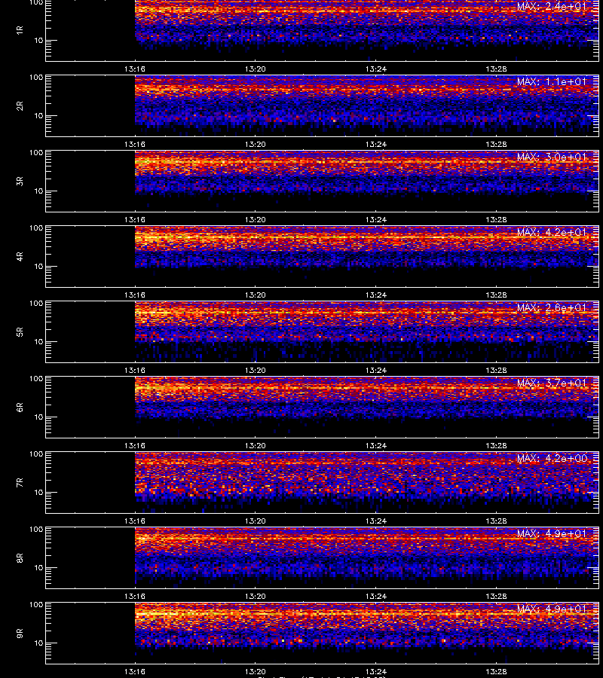Click the 10 y-axis value of panel 7R
603x678 pixels.
38,492
